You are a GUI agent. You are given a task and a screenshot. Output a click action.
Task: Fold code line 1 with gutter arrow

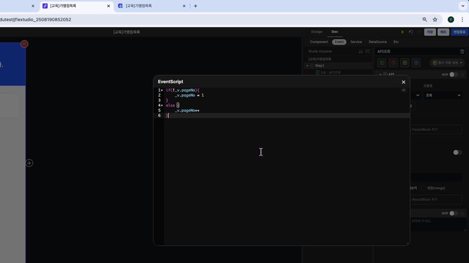pos(162,91)
